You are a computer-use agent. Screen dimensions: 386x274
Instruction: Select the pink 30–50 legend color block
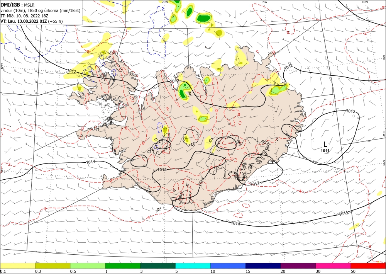334,265
